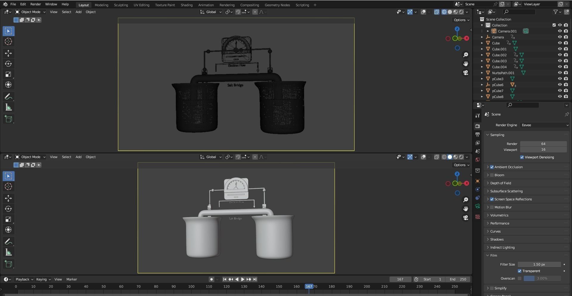Open Global orientation dropdown in bottom viewport
Image resolution: width=572 pixels, height=296 pixels.
pos(211,157)
